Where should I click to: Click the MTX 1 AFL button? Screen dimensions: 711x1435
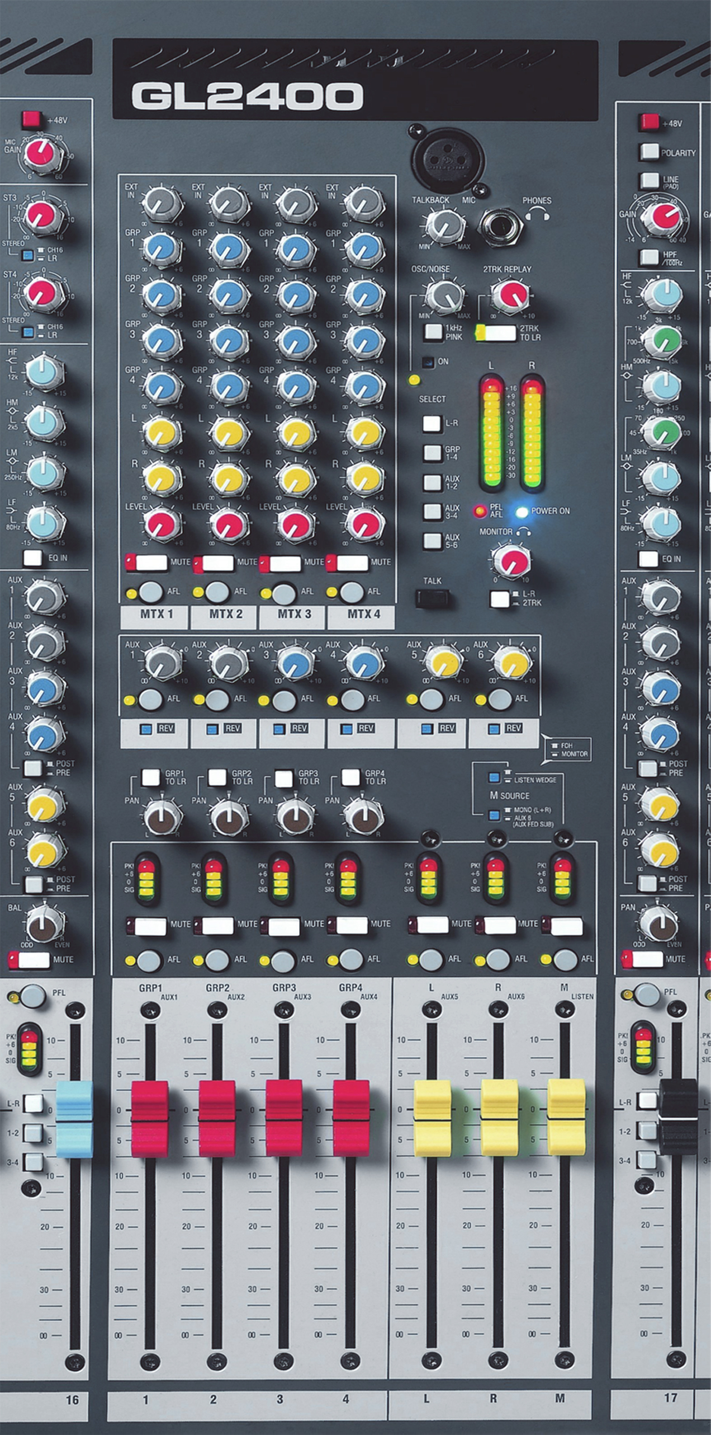[151, 591]
